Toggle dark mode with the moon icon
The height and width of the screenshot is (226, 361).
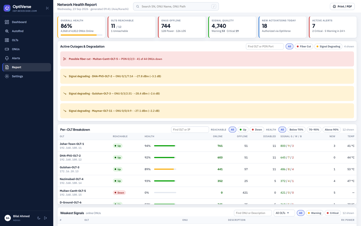[x=39, y=218]
